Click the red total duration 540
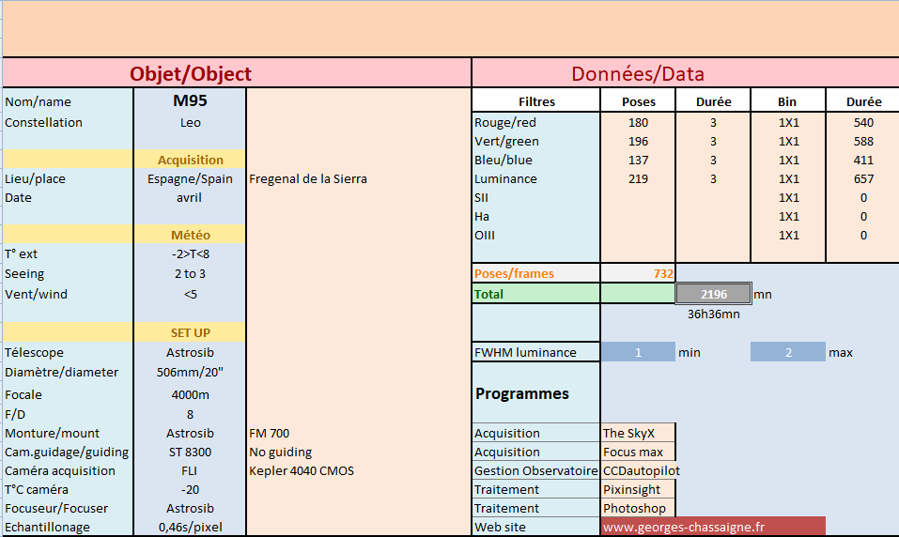Image resolution: width=899 pixels, height=537 pixels. pos(863,122)
